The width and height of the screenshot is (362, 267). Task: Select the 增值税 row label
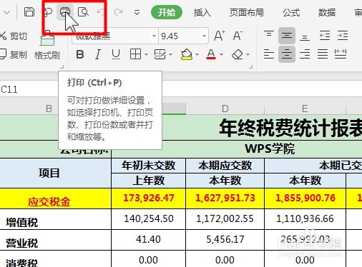point(55,219)
